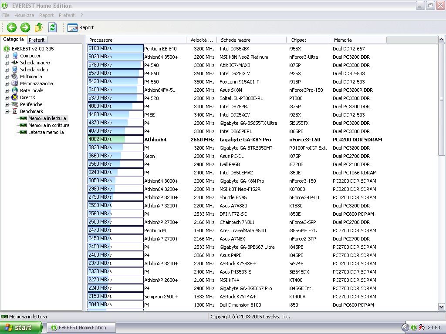
Task: Click the vertical scrollbar thumb
Action: [x=442, y=100]
